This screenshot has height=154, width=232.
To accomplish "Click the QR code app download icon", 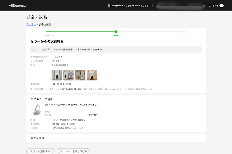I will point(109,6).
